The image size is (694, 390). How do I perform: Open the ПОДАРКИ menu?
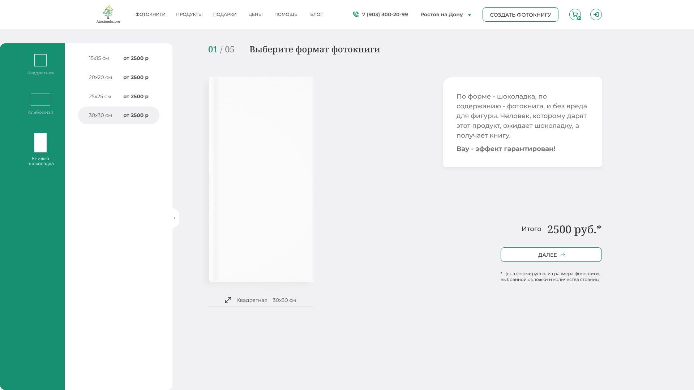pyautogui.click(x=225, y=14)
